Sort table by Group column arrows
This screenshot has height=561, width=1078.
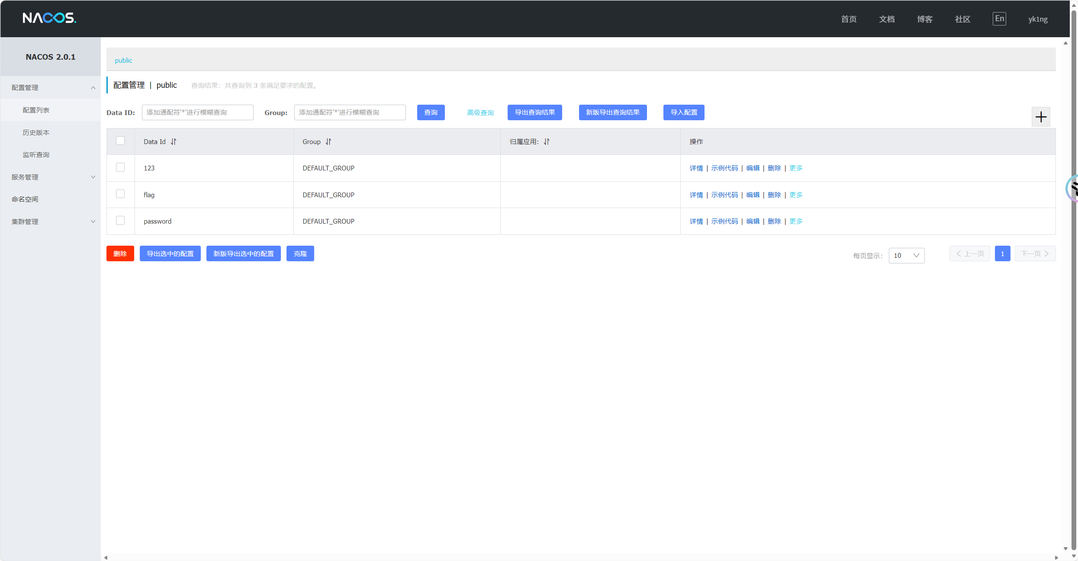(x=328, y=142)
